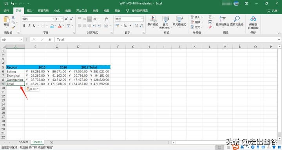Viewport: 282px width, 150px height.
Task: Select the Format Painter brush
Action: pos(13,27)
